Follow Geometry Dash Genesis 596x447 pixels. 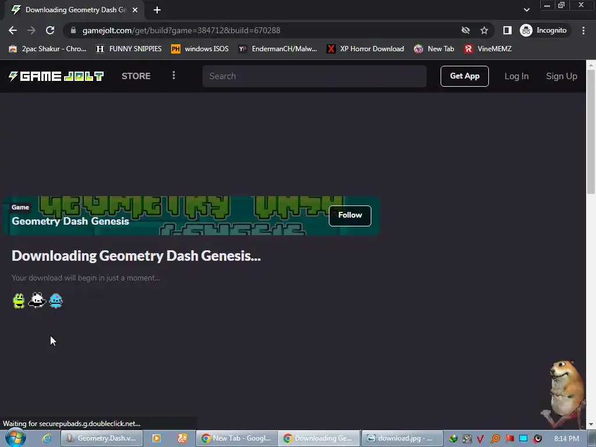click(350, 215)
